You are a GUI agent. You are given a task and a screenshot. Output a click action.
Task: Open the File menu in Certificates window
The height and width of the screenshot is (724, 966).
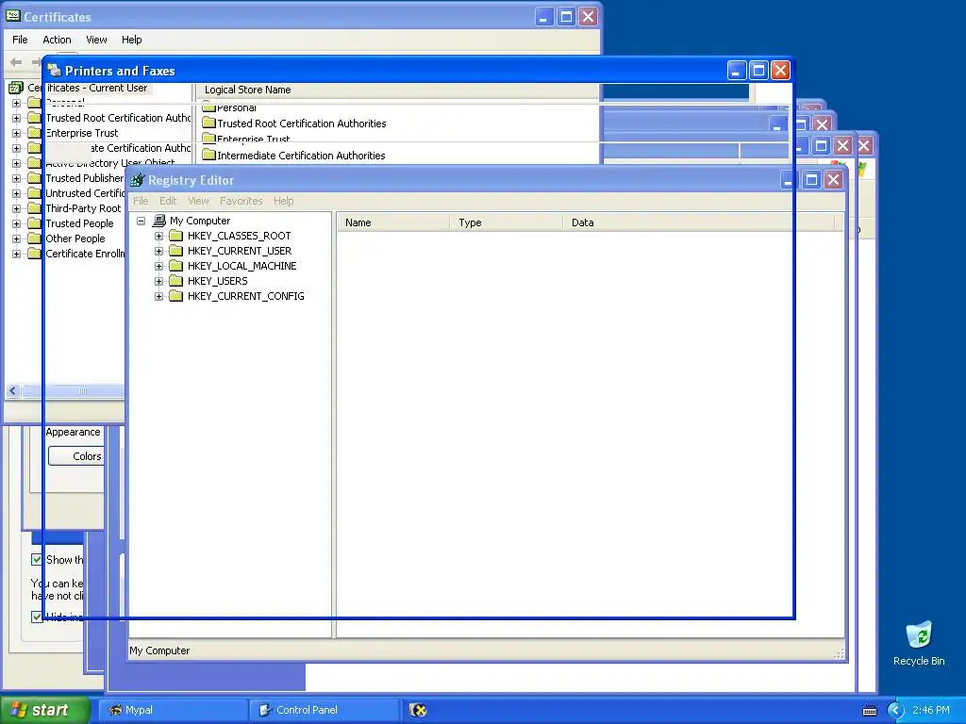pyautogui.click(x=21, y=40)
